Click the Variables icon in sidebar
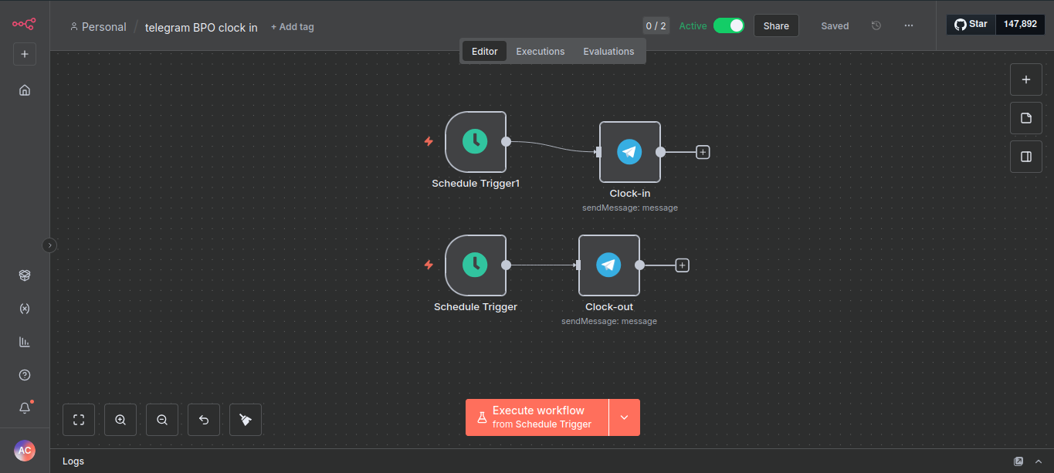This screenshot has height=473, width=1054. click(x=24, y=308)
